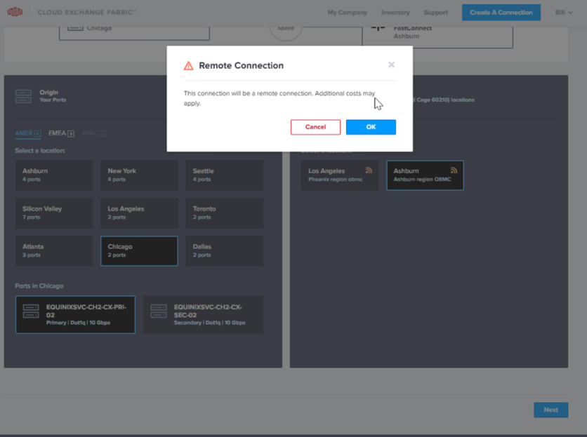Open the Support menu
The image size is (587, 437).
pos(435,13)
